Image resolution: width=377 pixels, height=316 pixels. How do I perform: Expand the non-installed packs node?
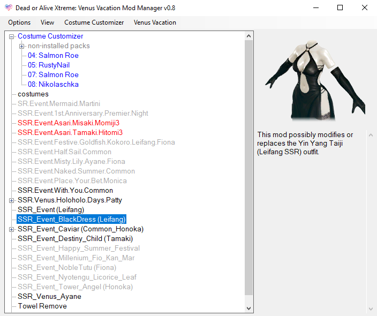click(x=21, y=46)
